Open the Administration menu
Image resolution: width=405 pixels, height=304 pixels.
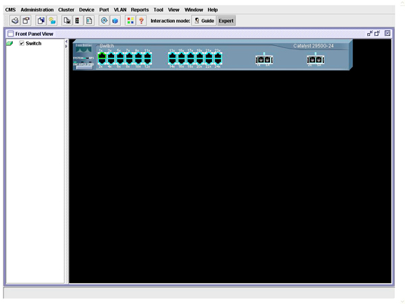(37, 9)
